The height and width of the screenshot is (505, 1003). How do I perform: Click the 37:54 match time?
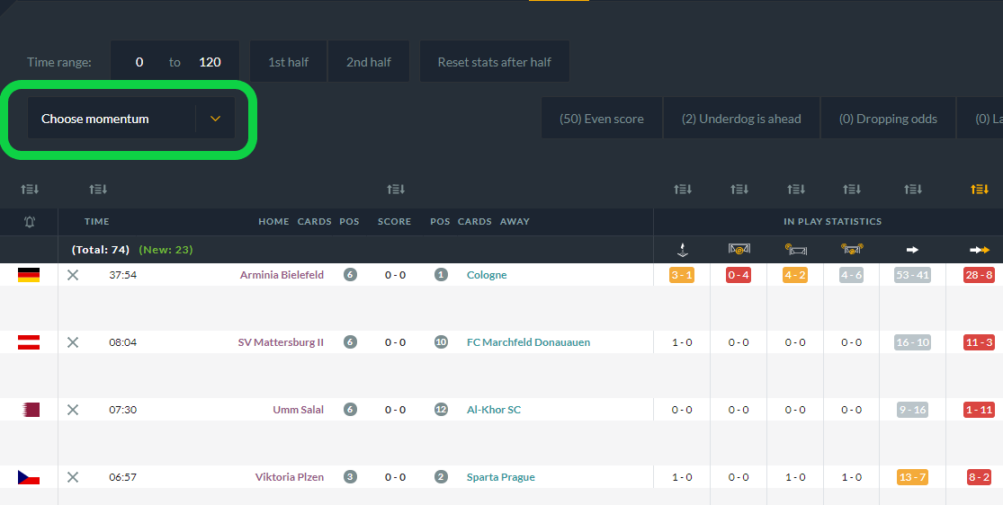(123, 275)
